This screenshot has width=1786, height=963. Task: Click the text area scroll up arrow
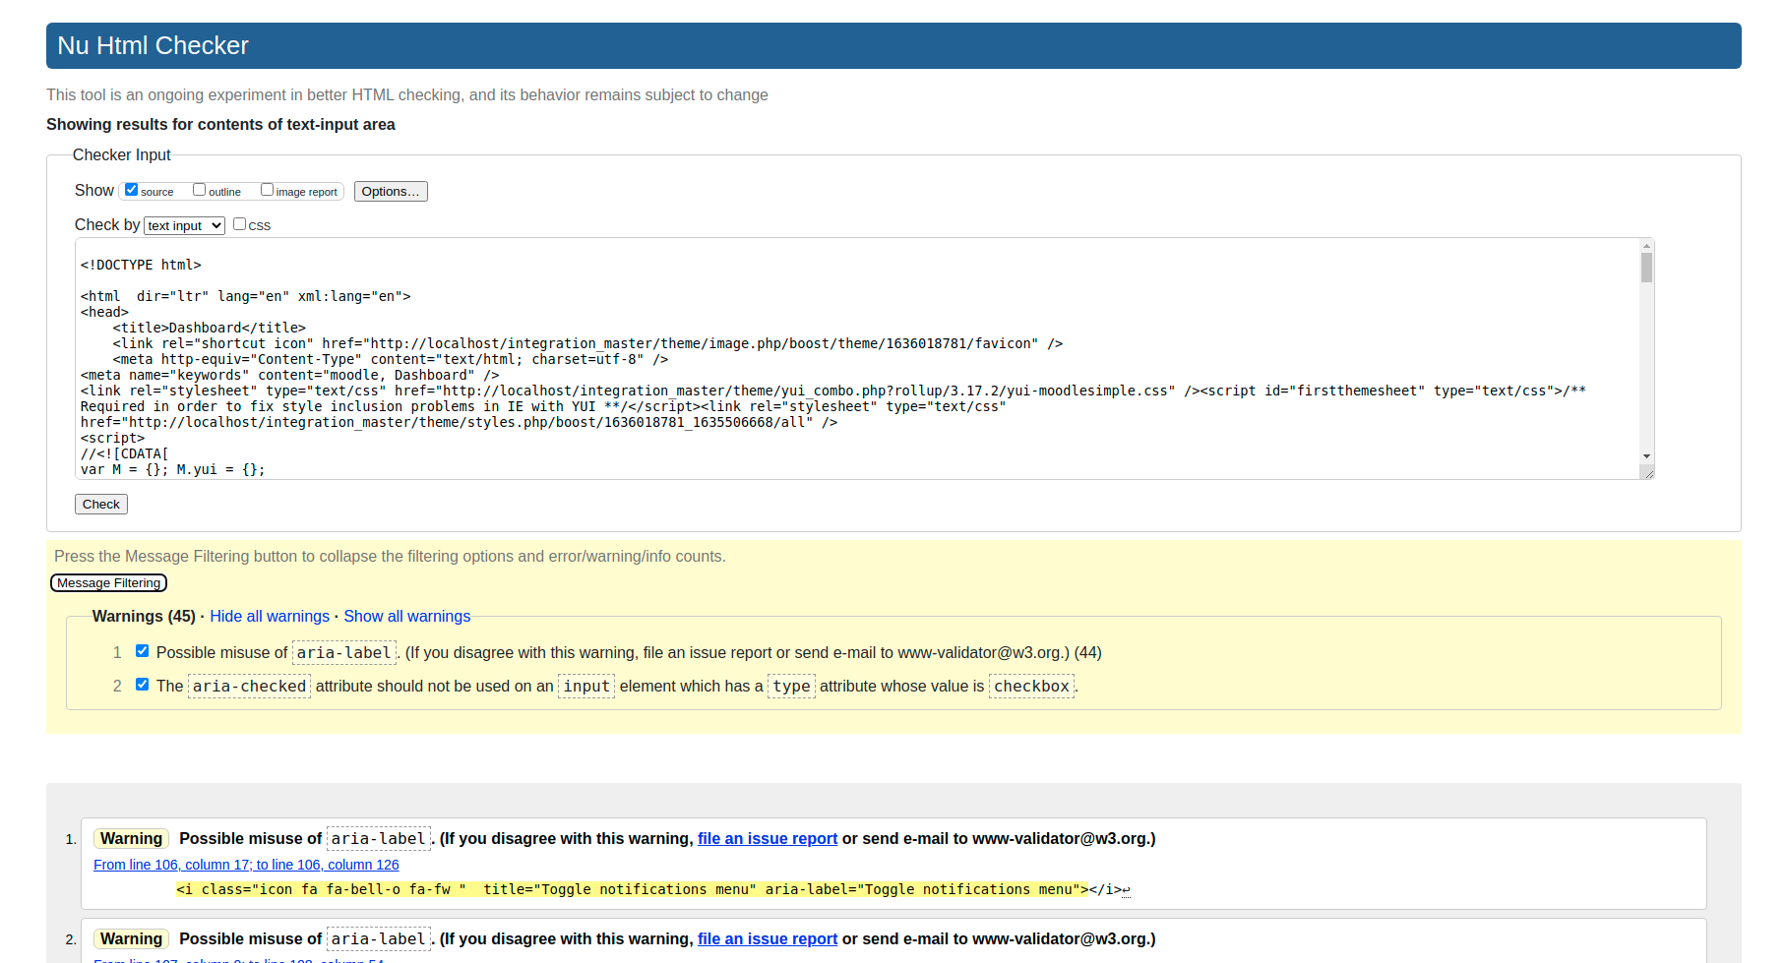1646,246
